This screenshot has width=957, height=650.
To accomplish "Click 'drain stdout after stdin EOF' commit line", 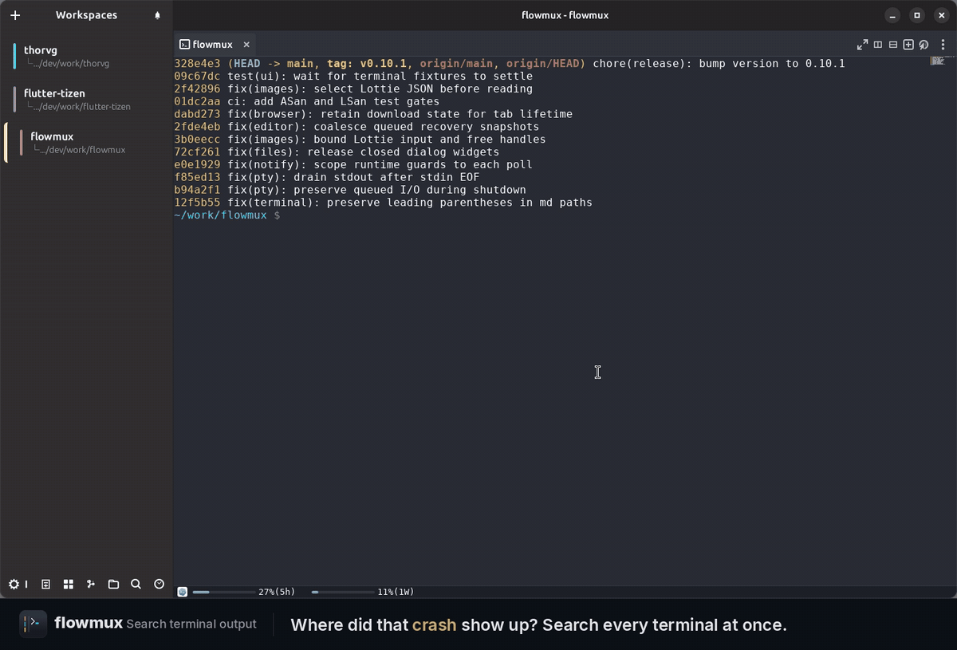I will 387,177.
